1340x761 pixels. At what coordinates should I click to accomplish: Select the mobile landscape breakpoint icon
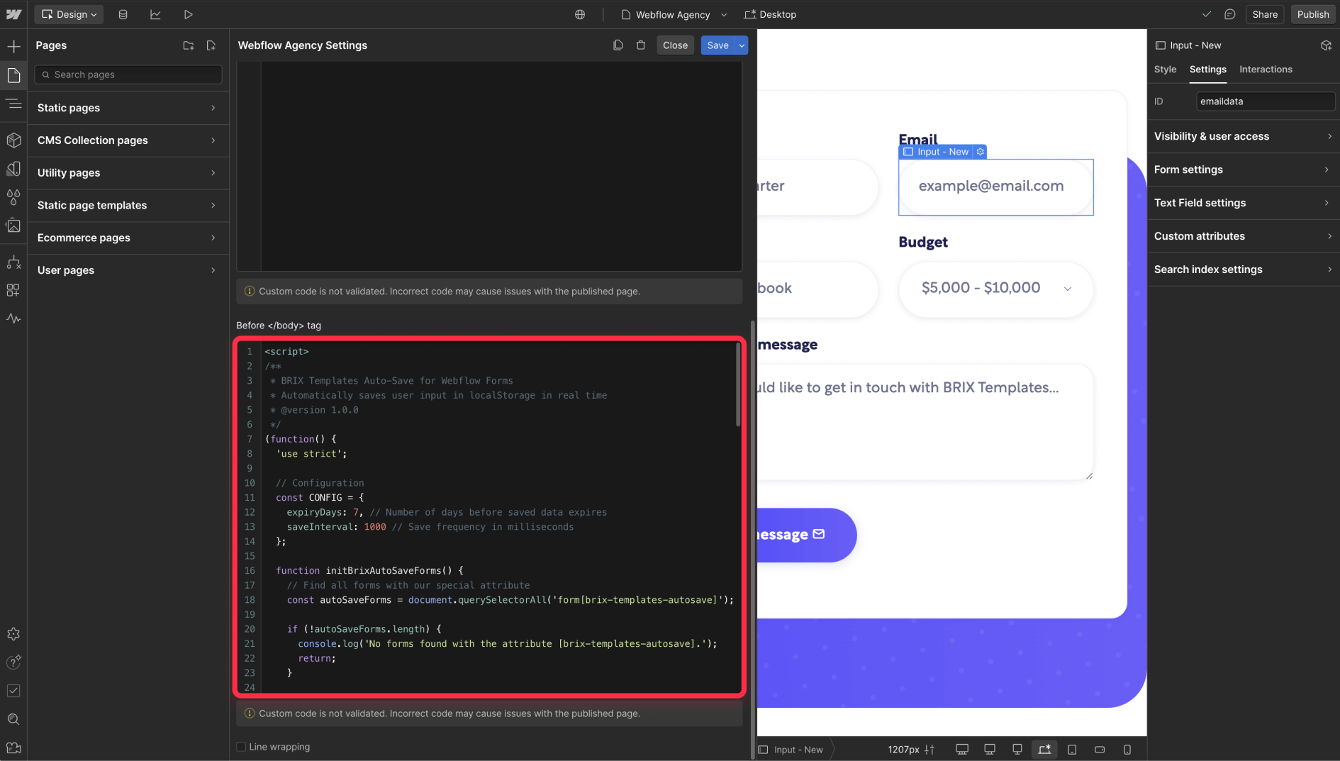[1100, 750]
